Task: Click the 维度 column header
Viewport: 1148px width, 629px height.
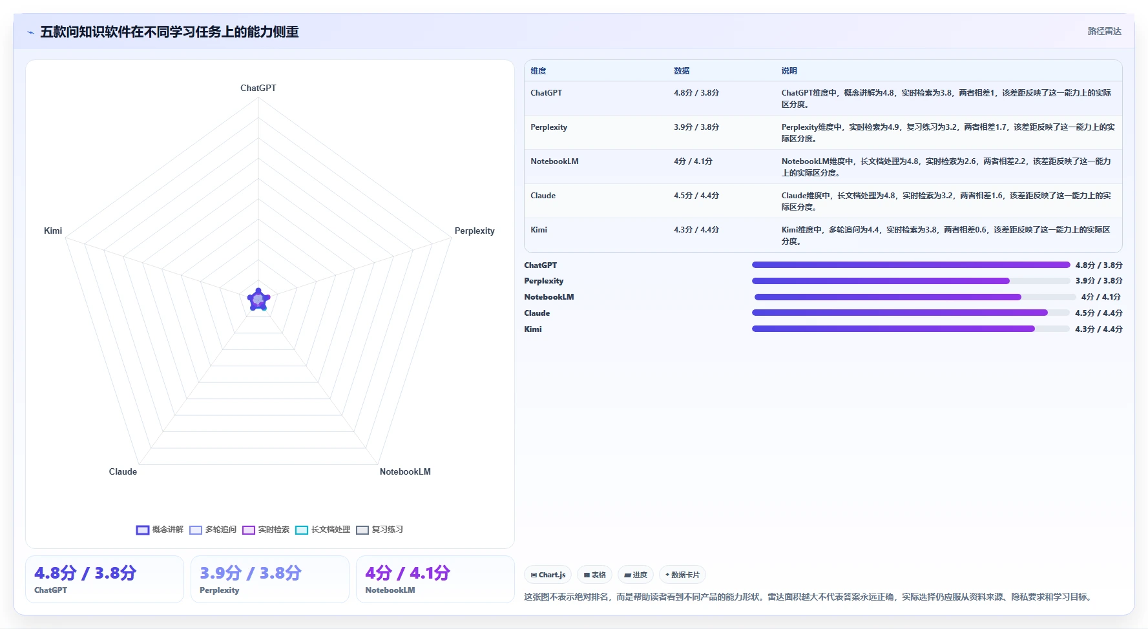Action: coord(538,71)
